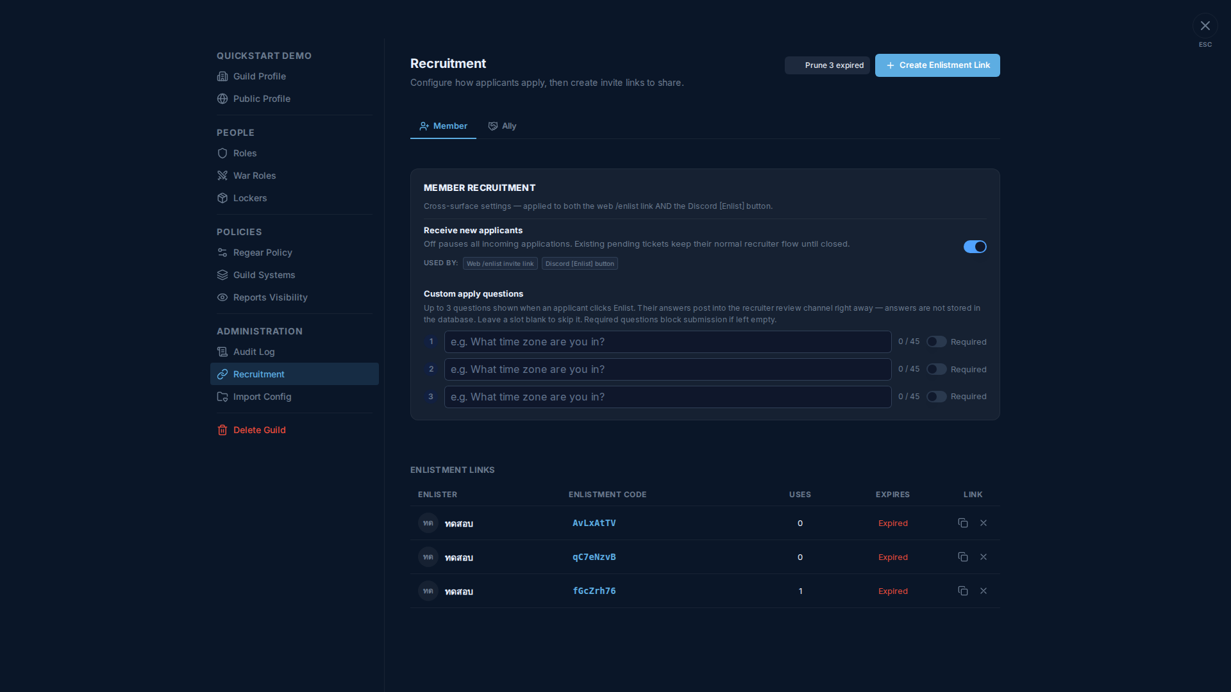The width and height of the screenshot is (1231, 692).
Task: Click Discord [Enlist] button tag
Action: pyautogui.click(x=580, y=263)
